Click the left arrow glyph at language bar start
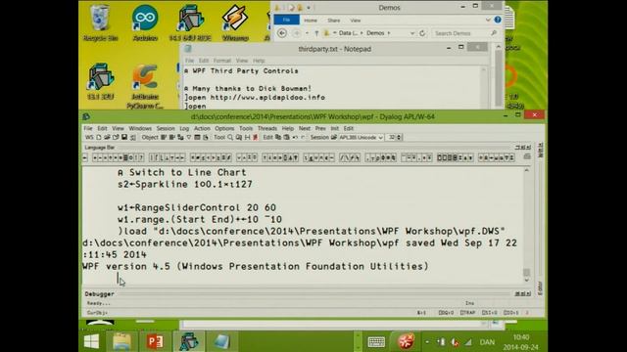The width and height of the screenshot is (627, 352). (x=85, y=158)
